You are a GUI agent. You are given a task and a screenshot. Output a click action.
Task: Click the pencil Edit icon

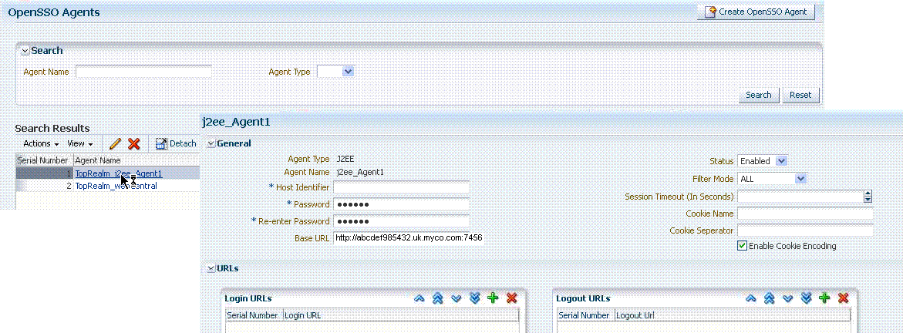click(115, 143)
